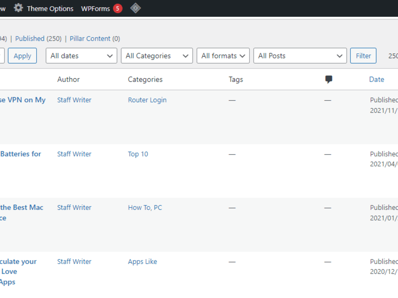Click the Author column header
Viewport: 398px width, 298px height.
[68, 79]
